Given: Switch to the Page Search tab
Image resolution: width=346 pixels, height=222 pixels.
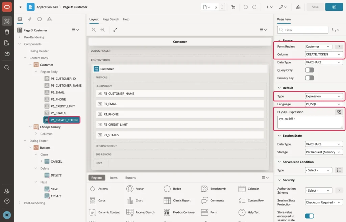Looking at the screenshot, I should pyautogui.click(x=110, y=19).
